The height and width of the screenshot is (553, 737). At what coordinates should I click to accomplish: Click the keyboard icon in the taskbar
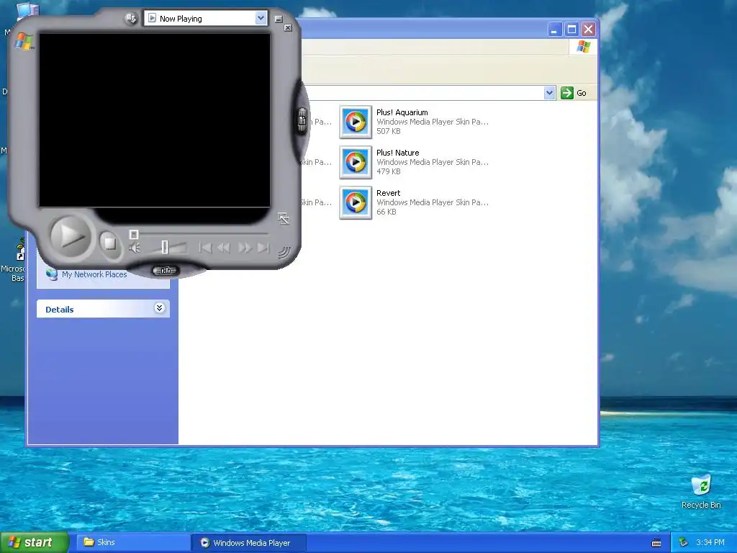pyautogui.click(x=656, y=543)
